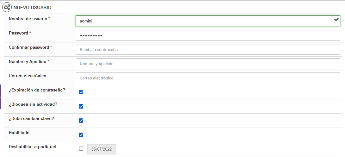The image size is (345, 157).
Task: Click the Habilitado label text
Action: click(19, 133)
